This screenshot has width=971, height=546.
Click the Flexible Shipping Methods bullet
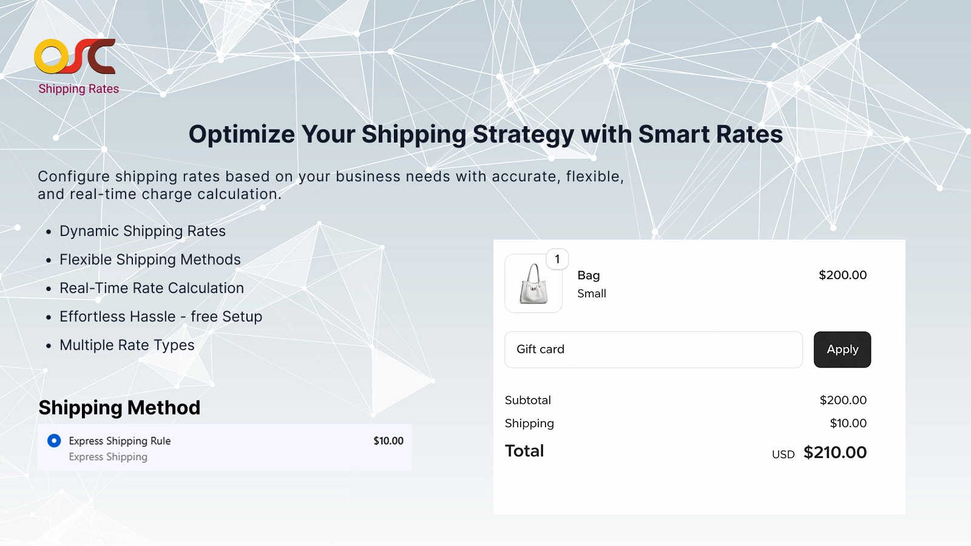point(150,260)
